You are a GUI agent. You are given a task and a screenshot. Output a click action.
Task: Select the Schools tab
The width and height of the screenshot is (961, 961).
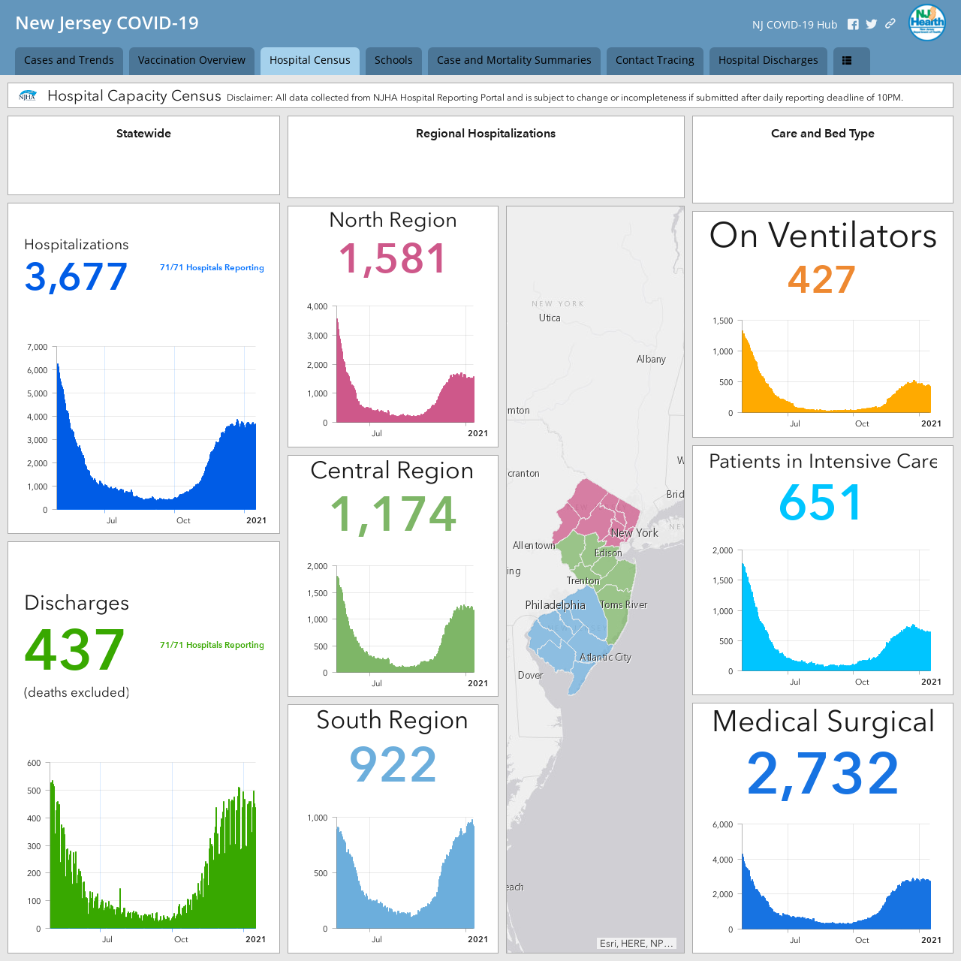pyautogui.click(x=393, y=61)
